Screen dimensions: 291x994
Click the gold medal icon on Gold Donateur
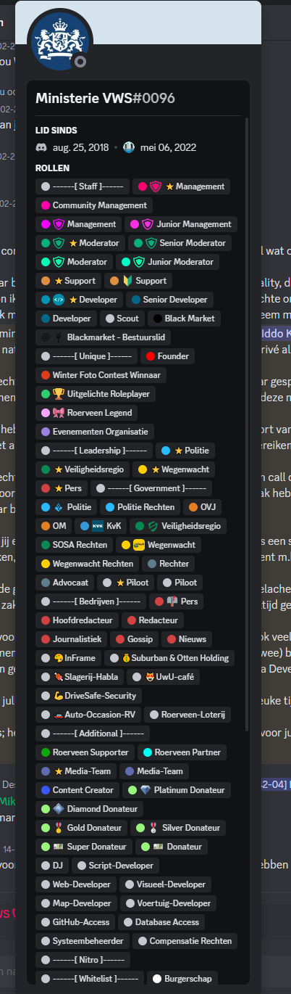point(59,828)
